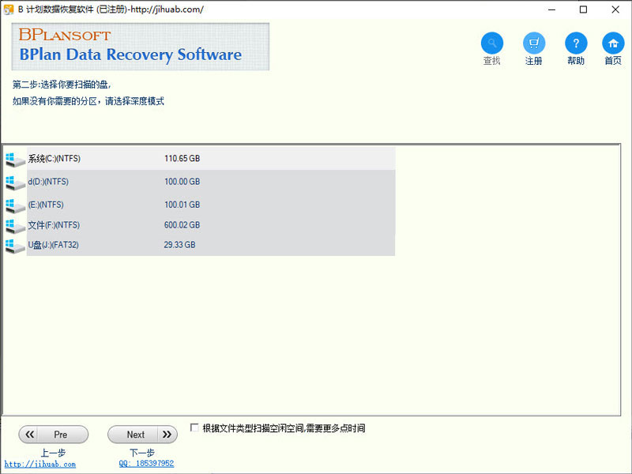Select the U盘(J:)(FAT32) partition row

211,245
